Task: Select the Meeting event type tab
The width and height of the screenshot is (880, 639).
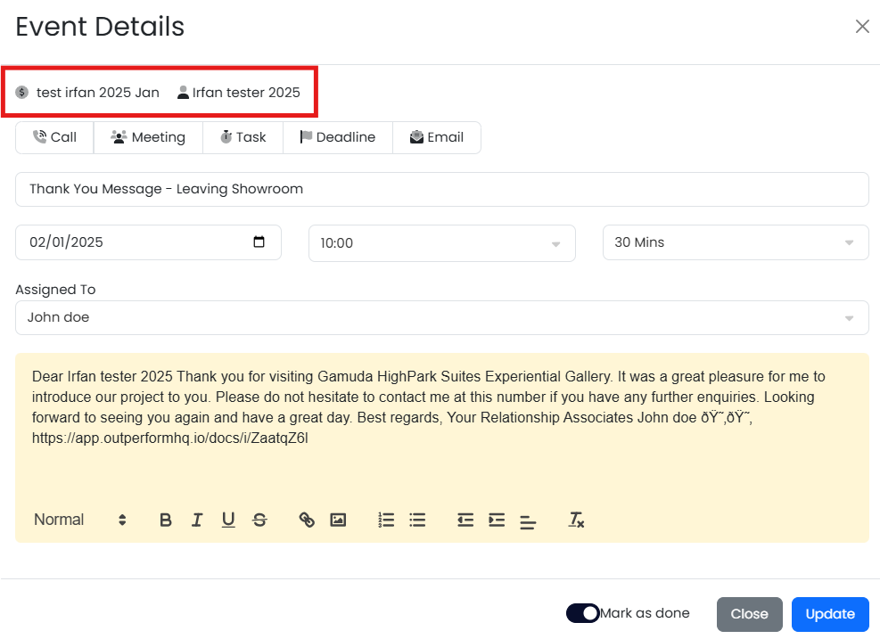Action: pyautogui.click(x=148, y=137)
